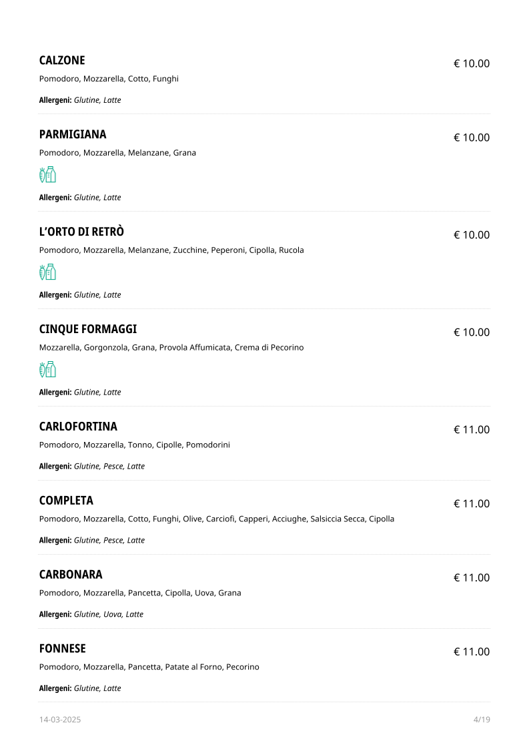Click the Carlofortina allergens line
This screenshot has width=529, height=749.
tap(92, 466)
